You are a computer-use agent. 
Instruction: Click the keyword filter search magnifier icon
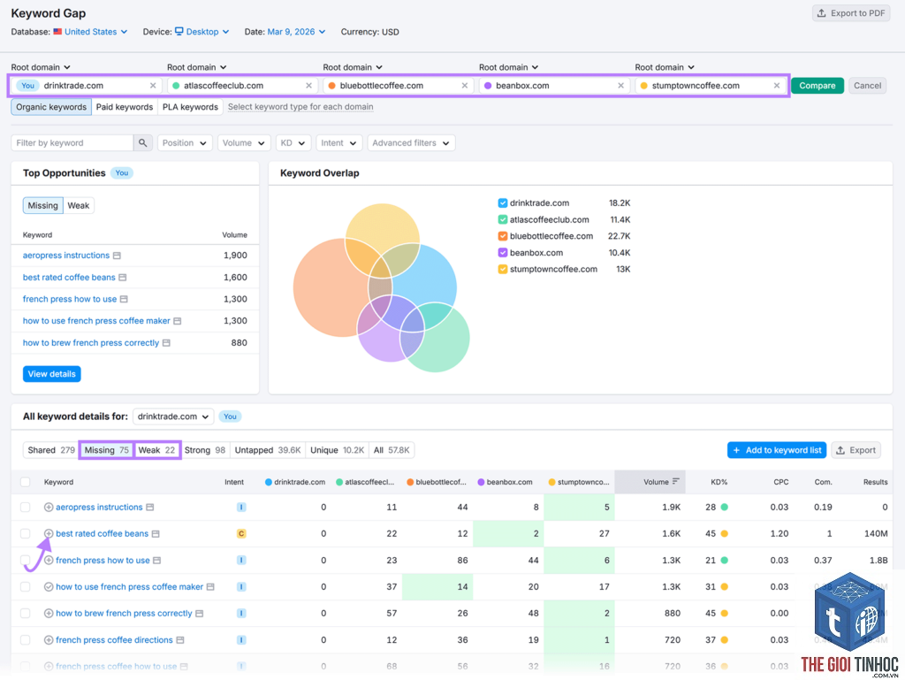(x=142, y=142)
